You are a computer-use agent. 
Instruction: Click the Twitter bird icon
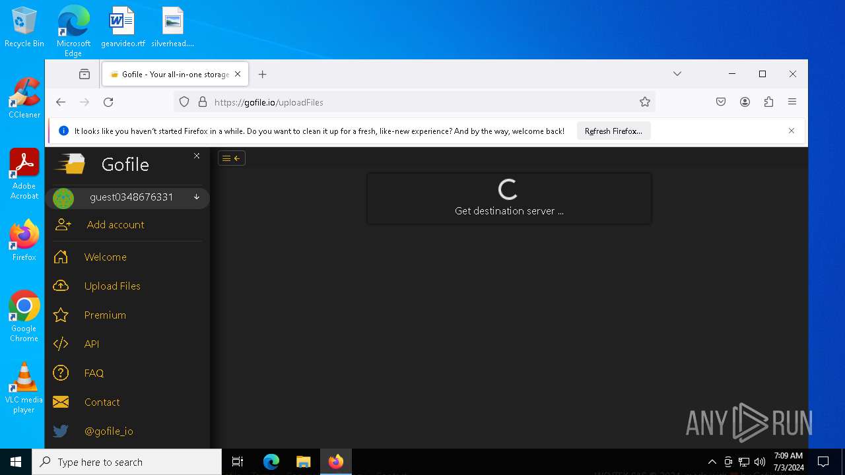click(61, 431)
